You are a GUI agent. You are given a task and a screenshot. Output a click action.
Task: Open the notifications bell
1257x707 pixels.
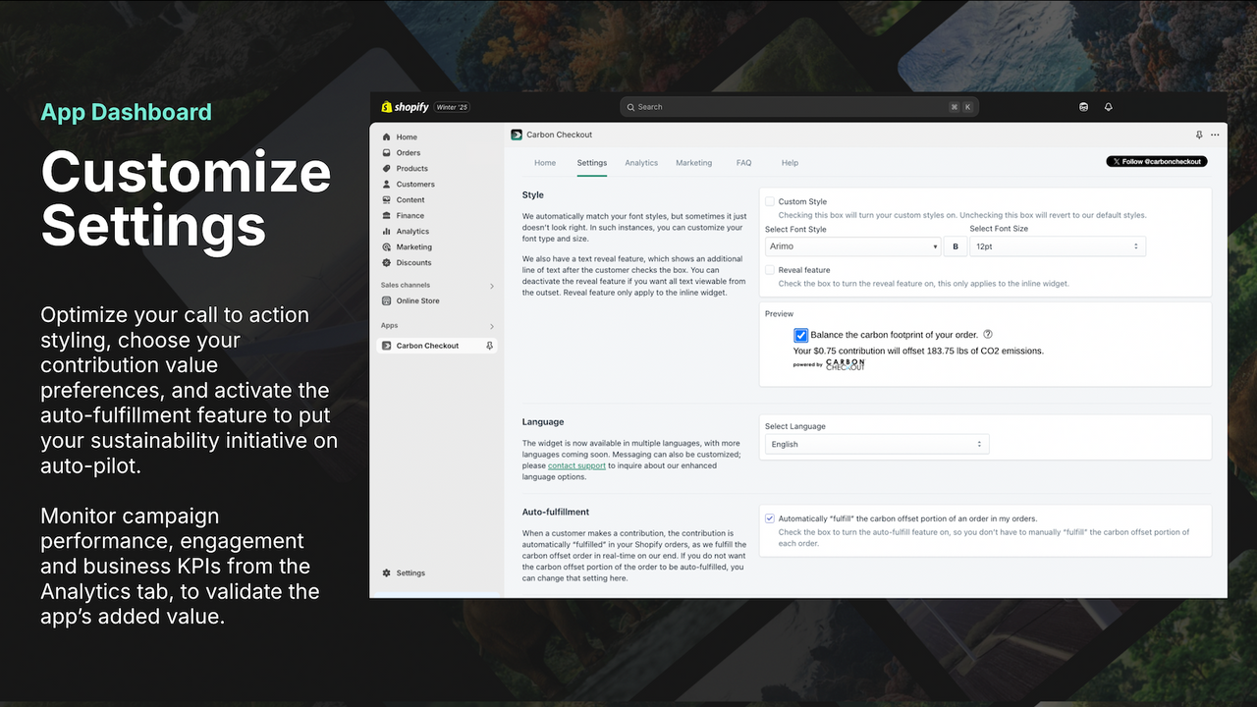coord(1109,107)
